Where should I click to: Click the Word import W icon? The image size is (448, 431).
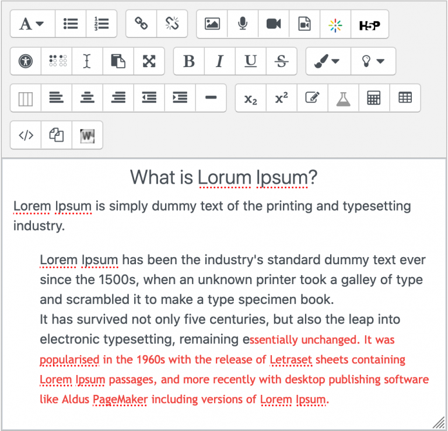[x=87, y=135]
